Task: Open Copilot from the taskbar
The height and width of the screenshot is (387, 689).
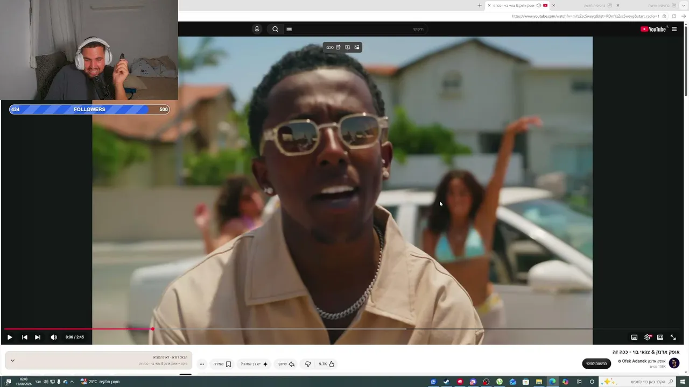Action: (x=565, y=382)
